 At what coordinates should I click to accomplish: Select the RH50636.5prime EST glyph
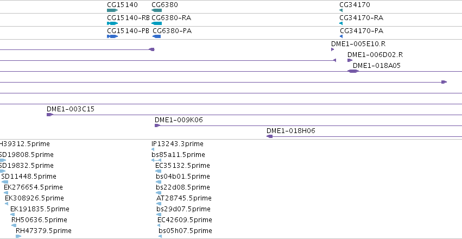coord(14,225)
